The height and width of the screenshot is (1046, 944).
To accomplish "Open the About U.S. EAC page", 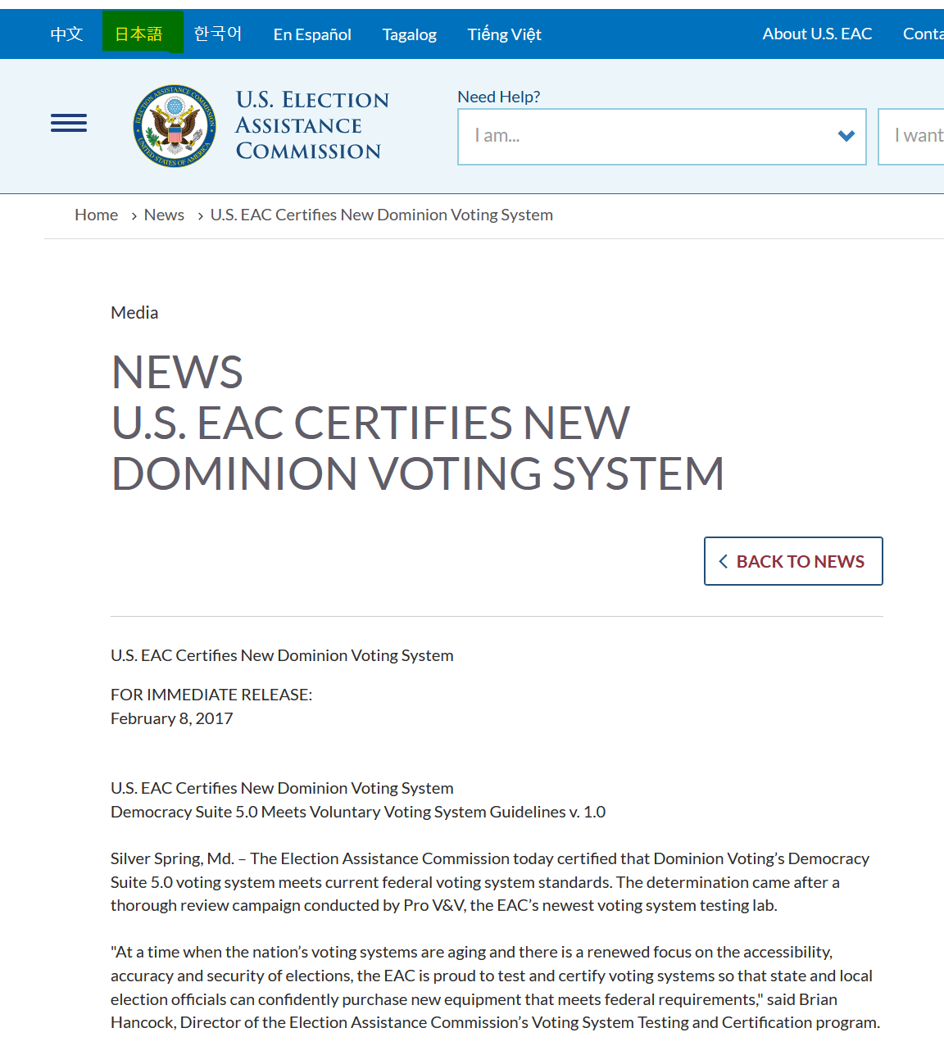I will (x=817, y=34).
